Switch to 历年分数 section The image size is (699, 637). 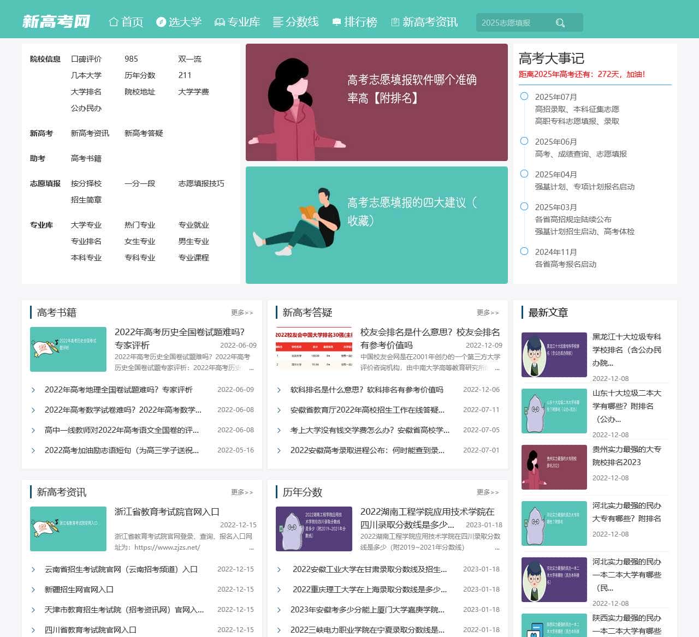pos(301,492)
